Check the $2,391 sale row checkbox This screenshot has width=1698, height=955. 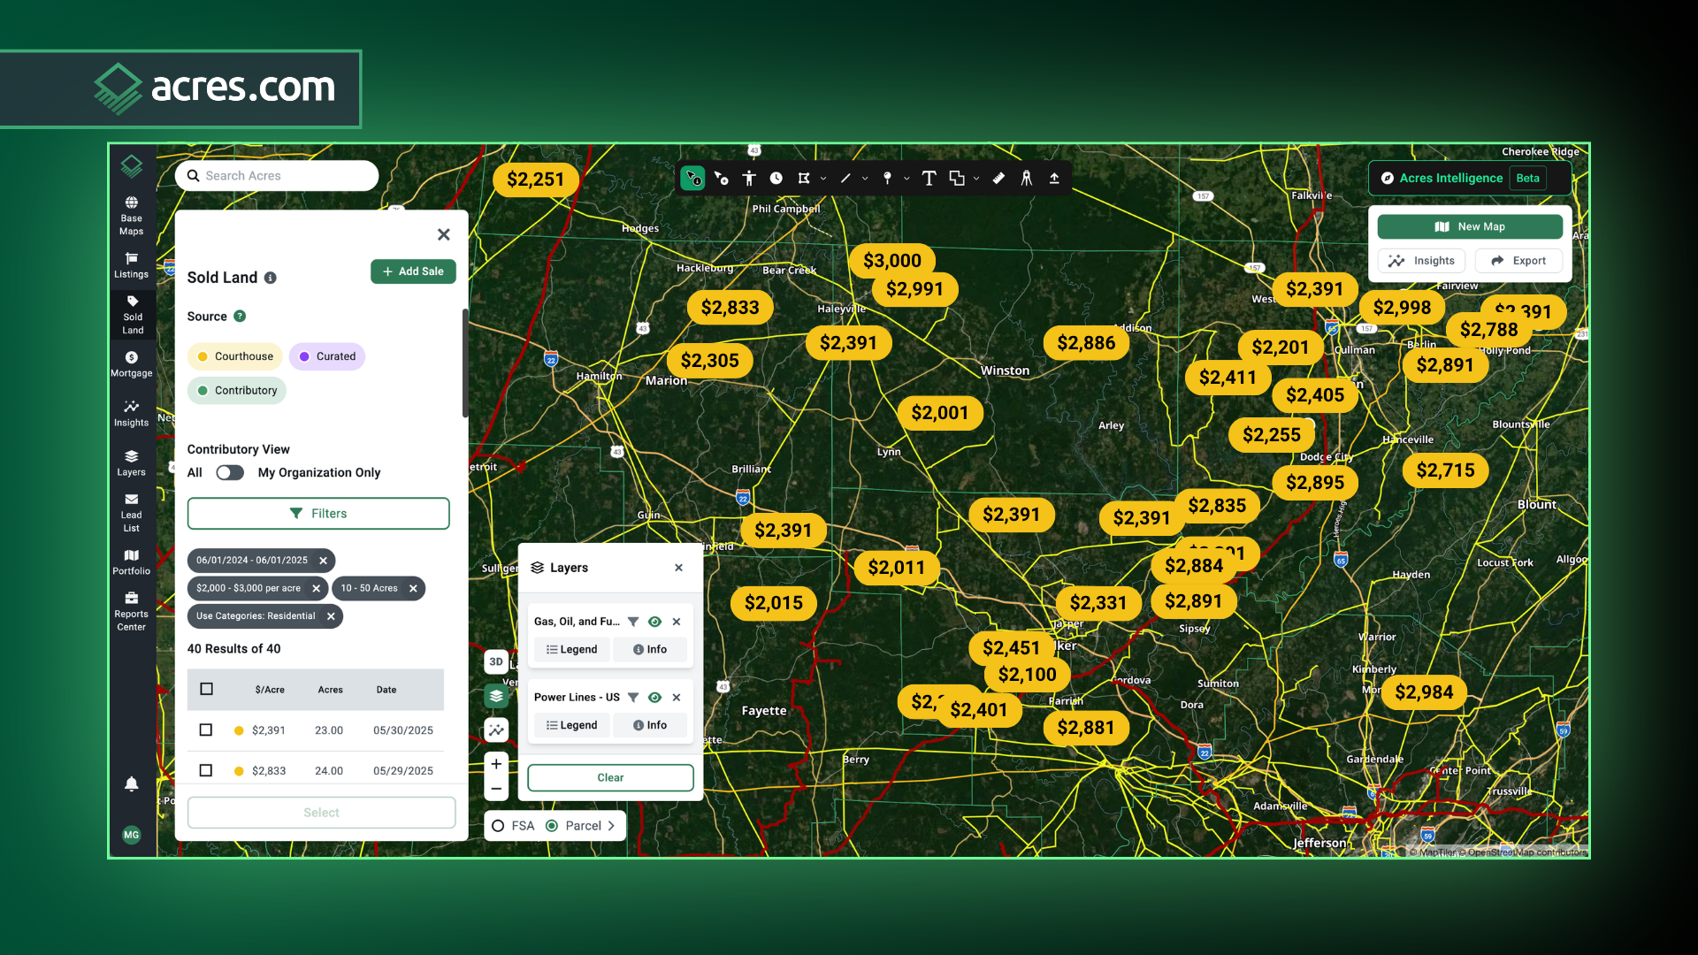(x=206, y=730)
